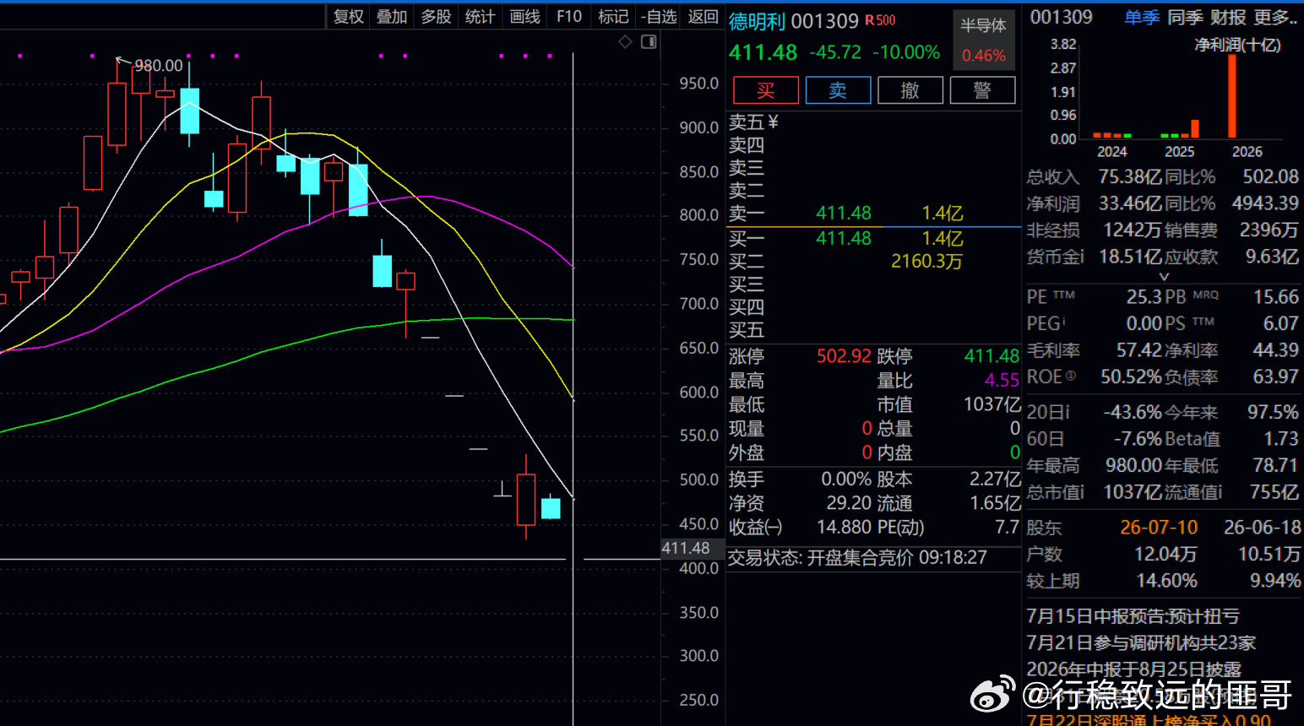
Task: Toggle the side panel layout icon
Action: pos(649,42)
